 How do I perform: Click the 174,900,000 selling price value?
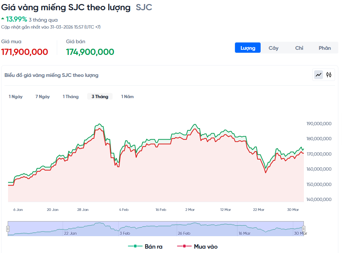click(90, 52)
